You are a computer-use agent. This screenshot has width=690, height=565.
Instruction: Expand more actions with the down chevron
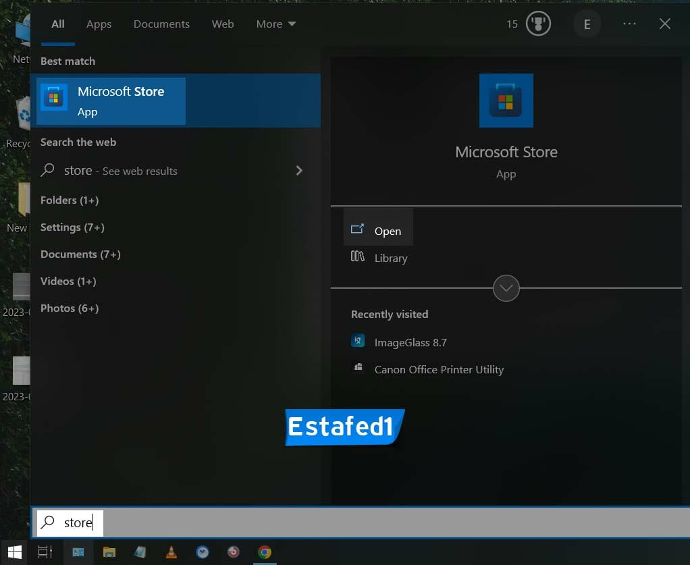506,288
